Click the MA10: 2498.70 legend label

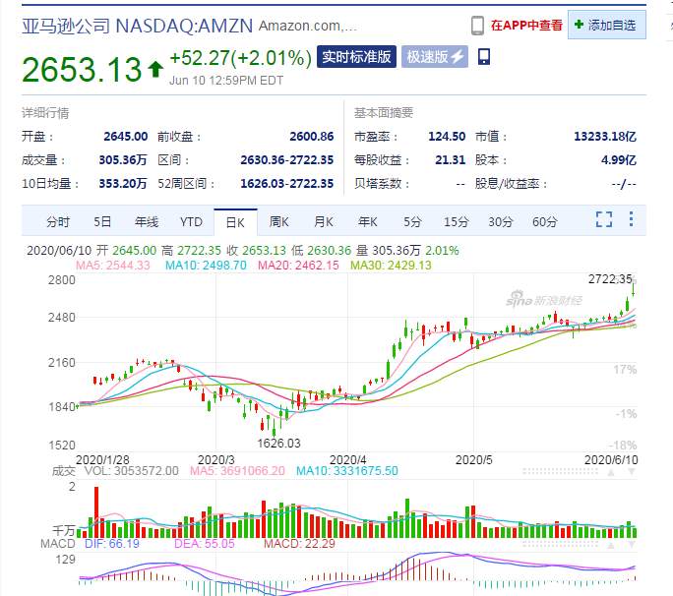click(x=206, y=266)
